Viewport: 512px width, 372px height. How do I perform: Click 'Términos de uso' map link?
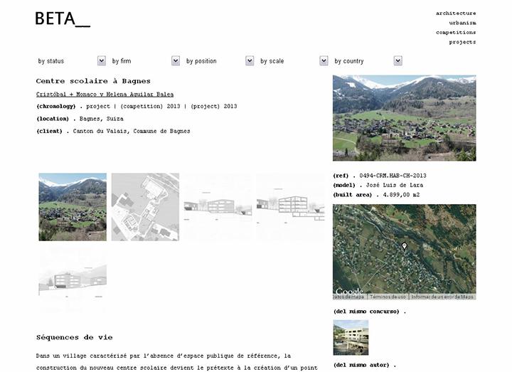pos(388,297)
